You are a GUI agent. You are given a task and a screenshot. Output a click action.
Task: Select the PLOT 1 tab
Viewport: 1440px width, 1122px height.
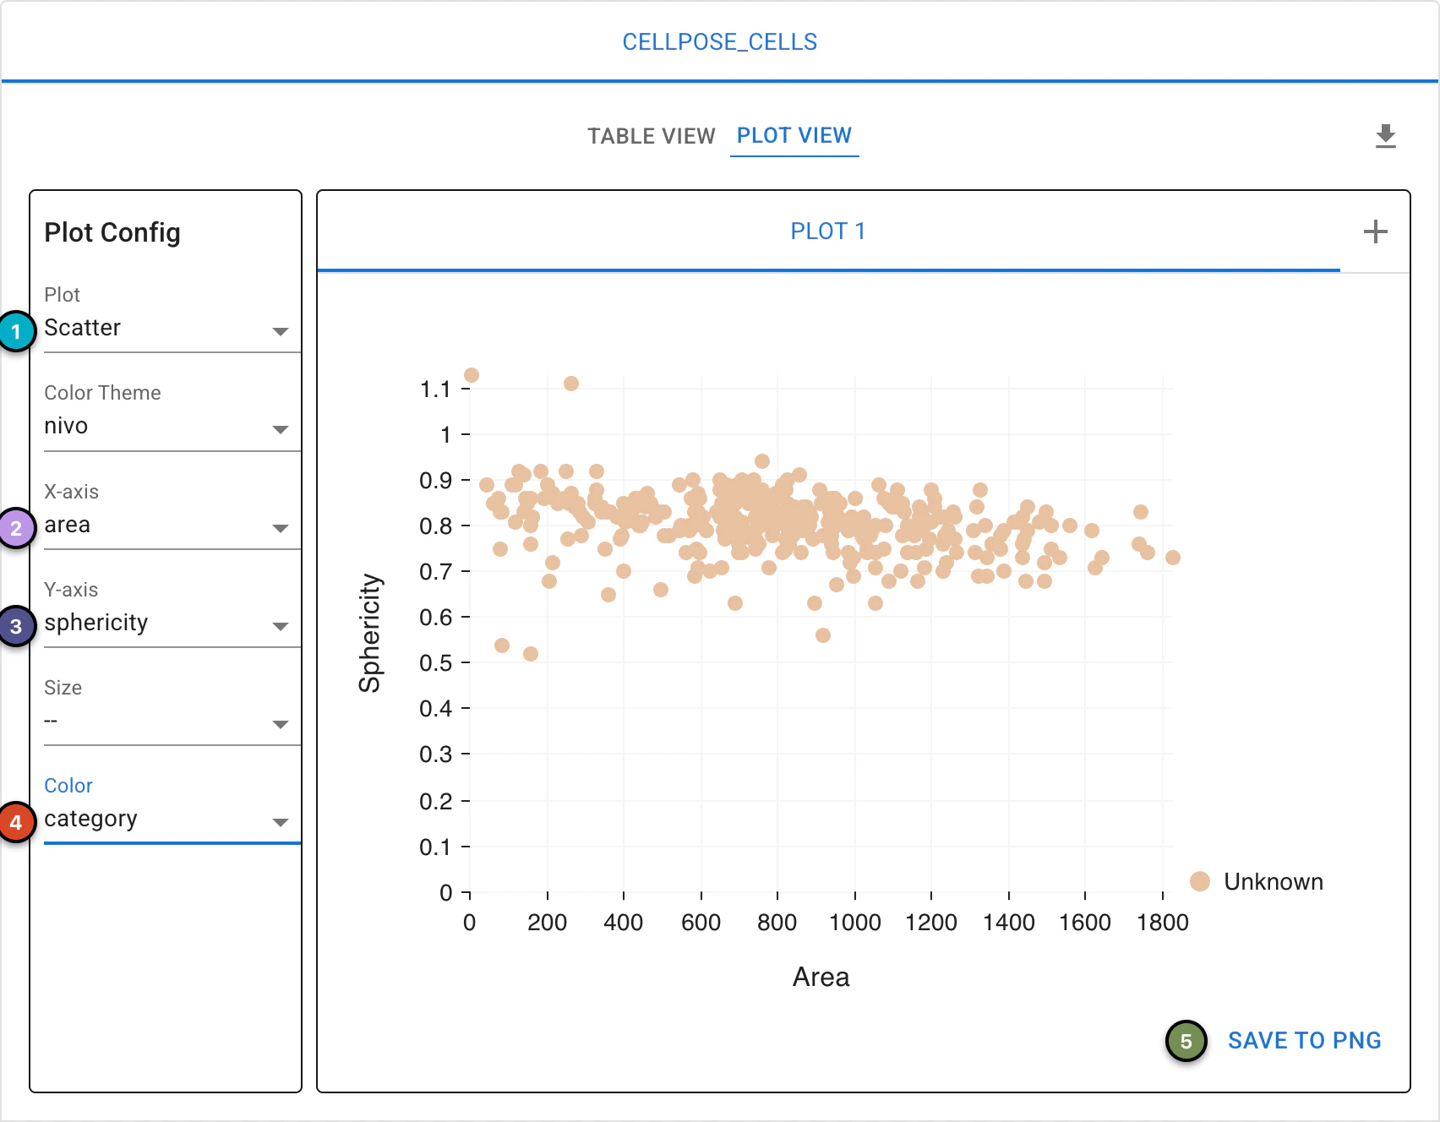pos(828,231)
